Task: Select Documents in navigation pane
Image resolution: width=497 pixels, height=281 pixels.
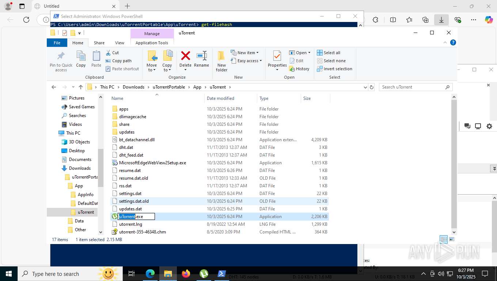Action: click(80, 160)
